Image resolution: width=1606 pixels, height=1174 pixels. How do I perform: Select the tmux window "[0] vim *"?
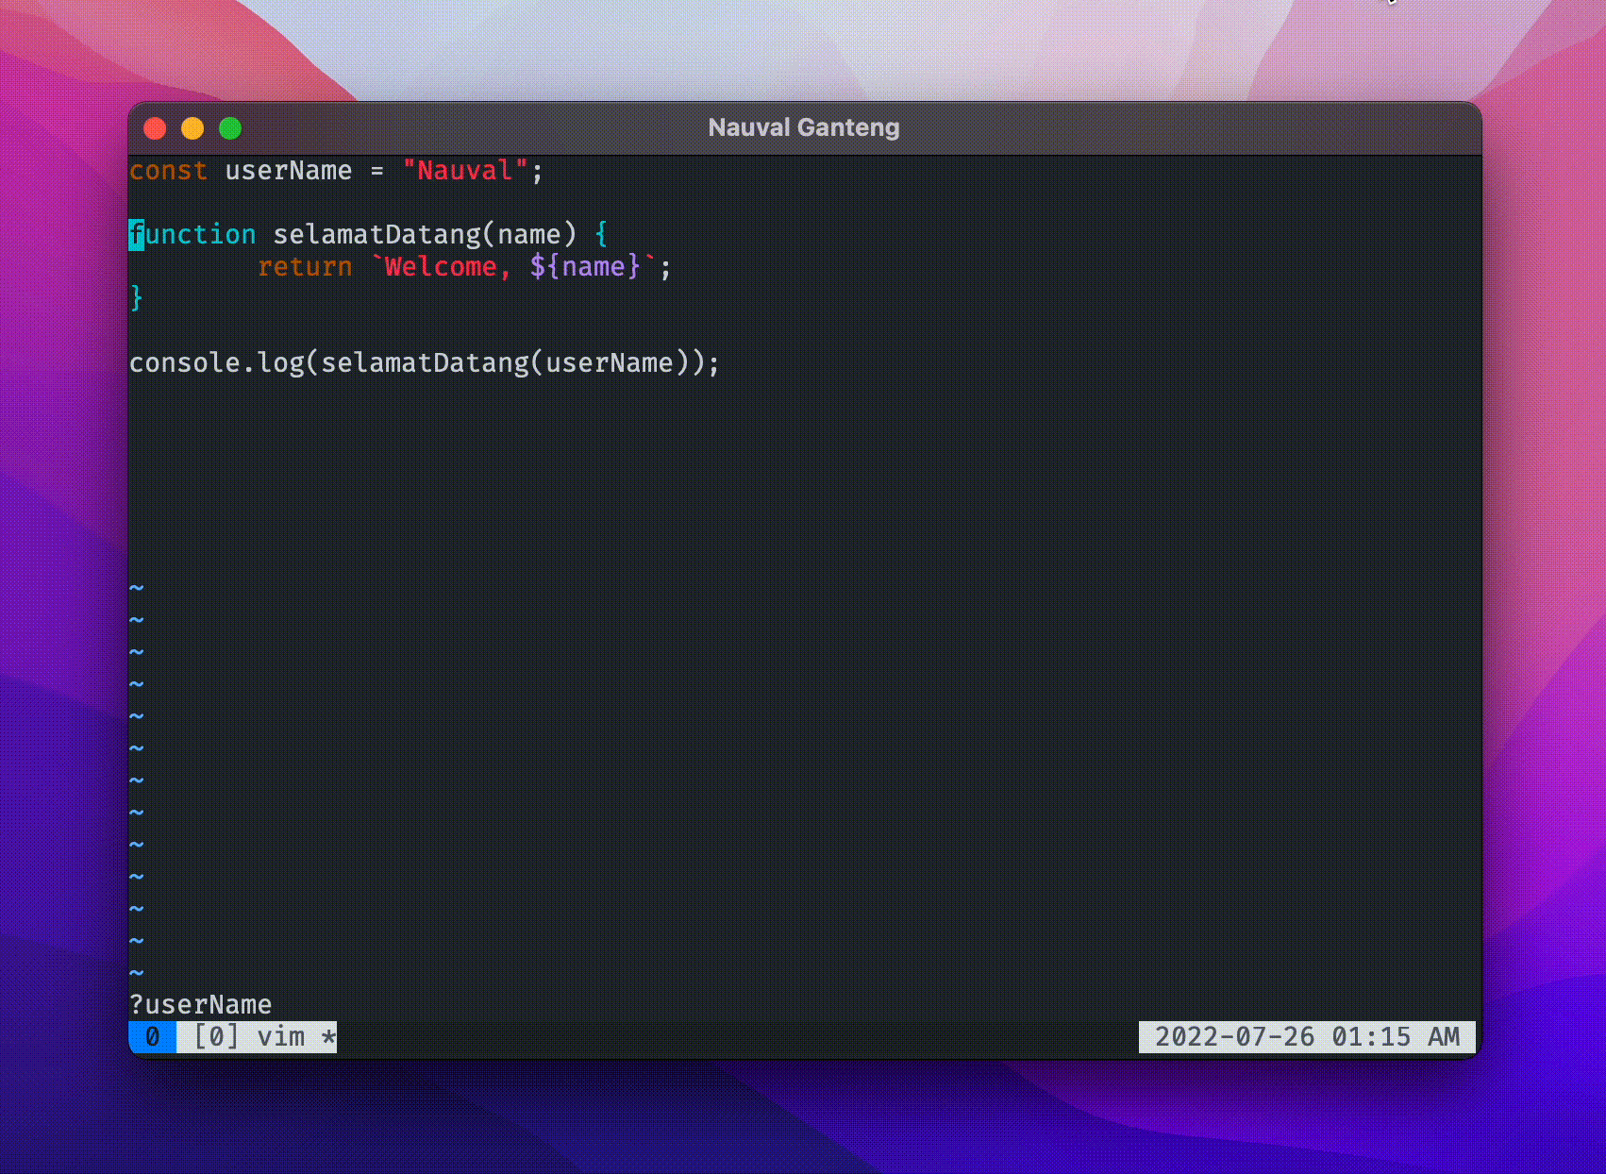(264, 1037)
